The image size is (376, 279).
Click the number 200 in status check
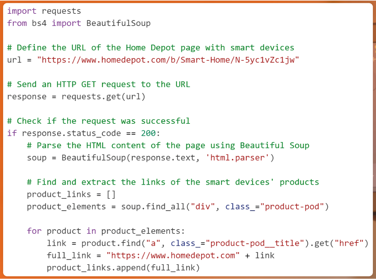coord(148,133)
